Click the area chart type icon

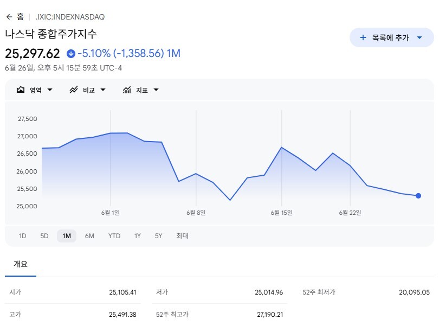click(x=21, y=90)
